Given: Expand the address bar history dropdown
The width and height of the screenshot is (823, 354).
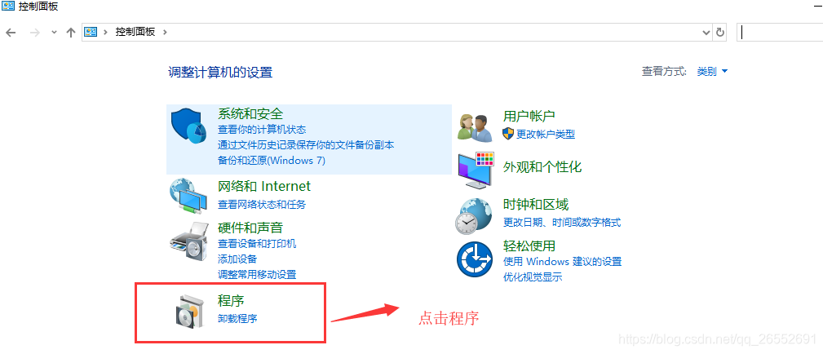Looking at the screenshot, I should (706, 33).
